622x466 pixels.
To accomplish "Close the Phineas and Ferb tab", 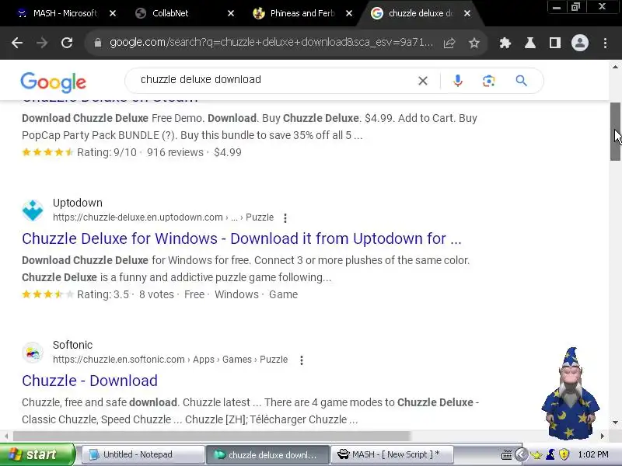I will point(349,13).
